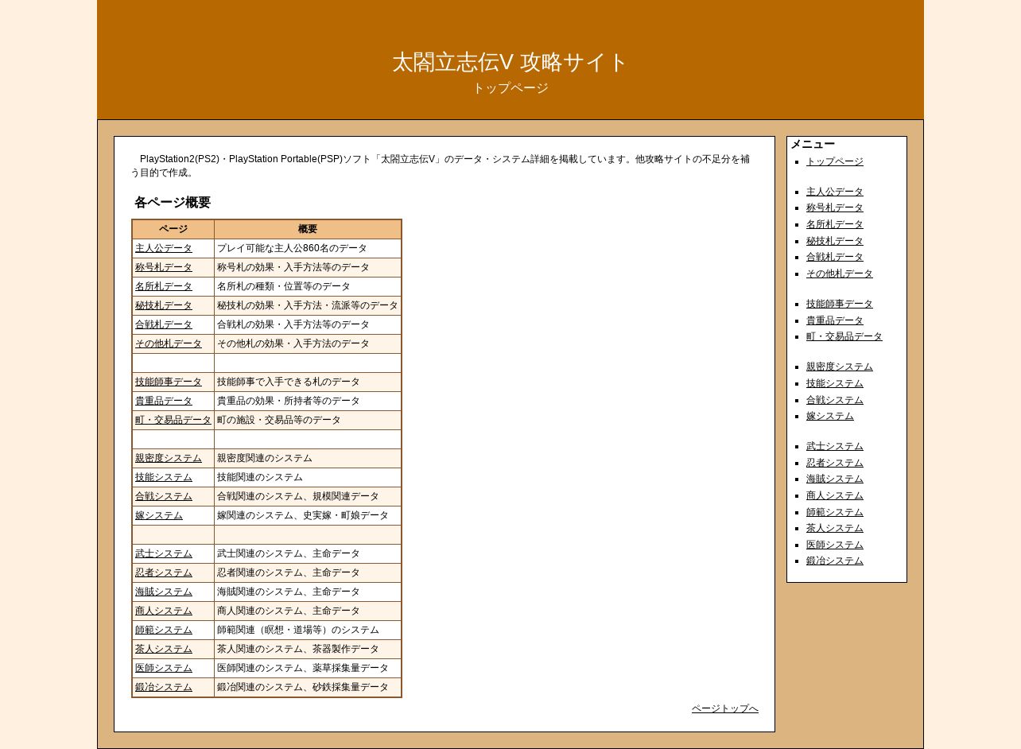This screenshot has width=1021, height=749.
Task: Open 名所札データ in the sidebar menu
Action: [x=834, y=224]
